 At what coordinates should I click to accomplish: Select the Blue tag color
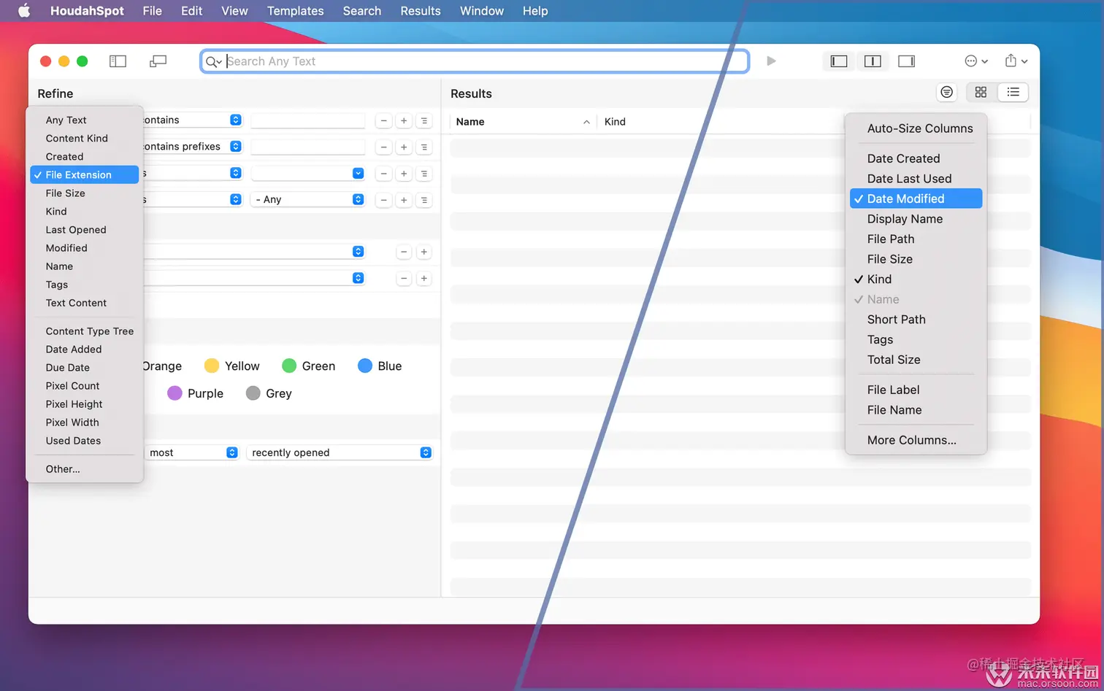[x=380, y=366]
